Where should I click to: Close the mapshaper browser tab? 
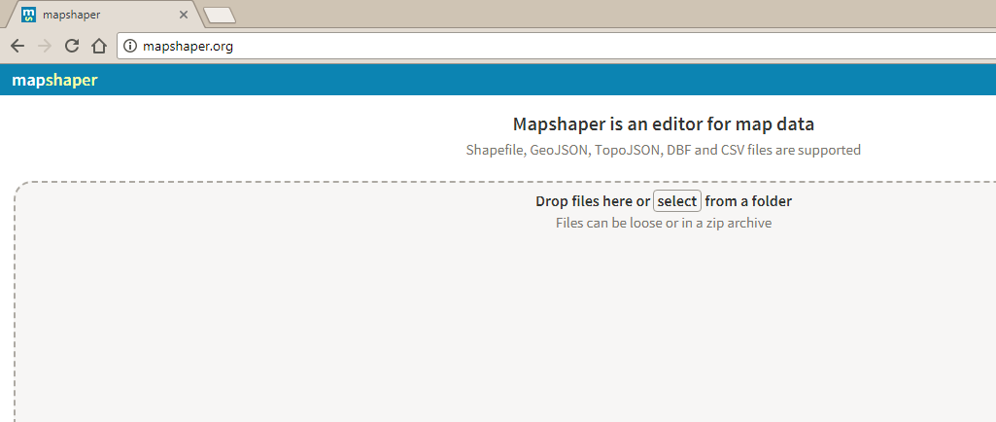point(184,15)
